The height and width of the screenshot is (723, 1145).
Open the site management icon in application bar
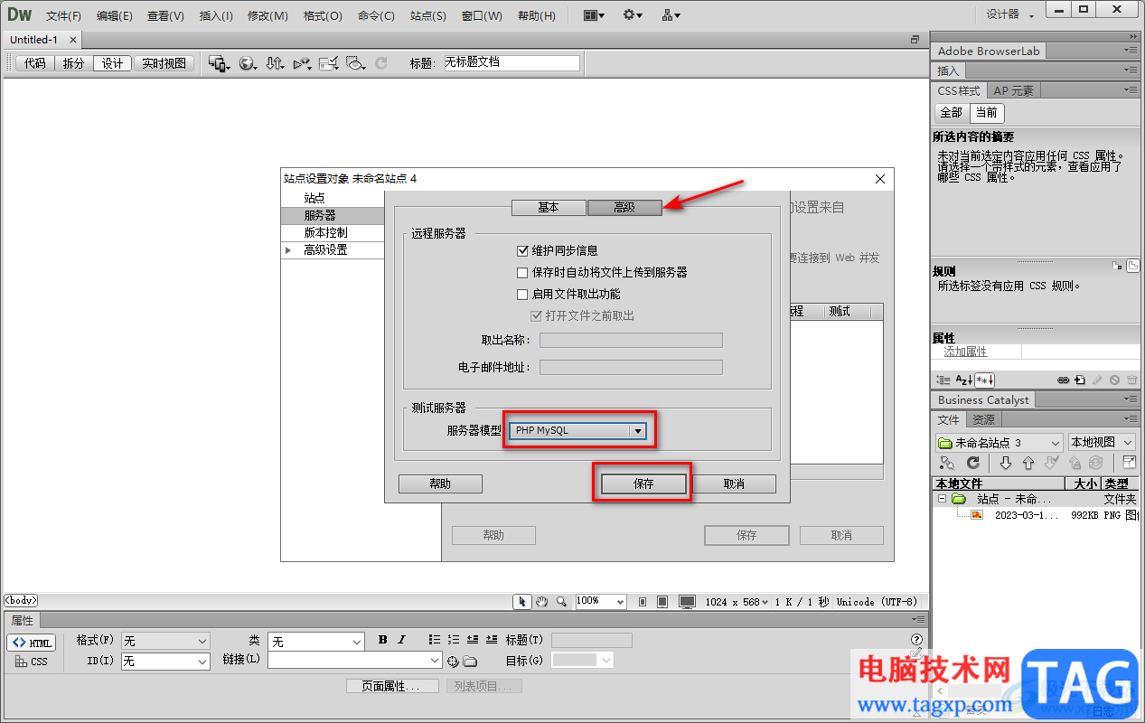click(x=671, y=15)
